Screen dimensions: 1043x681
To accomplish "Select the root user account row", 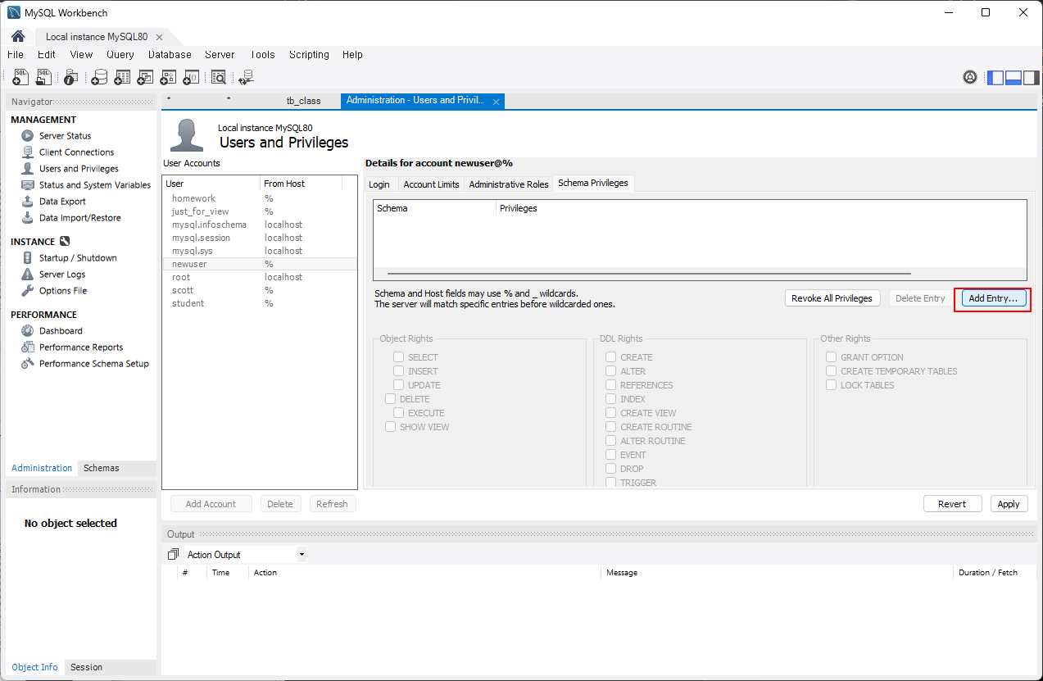I will pos(260,277).
